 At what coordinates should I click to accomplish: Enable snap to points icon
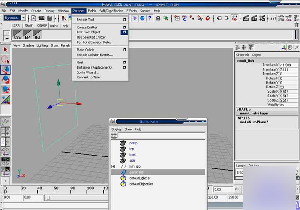(192, 18)
